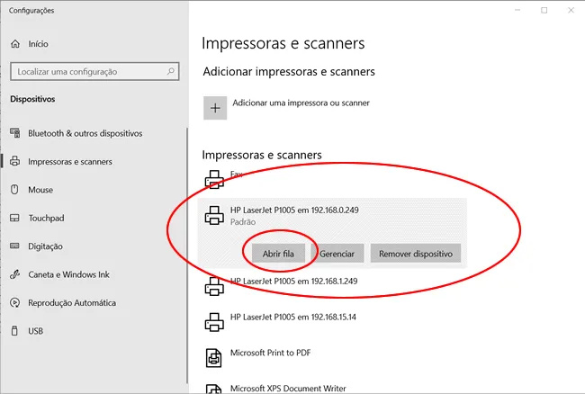Click the USB sidebar icon
This screenshot has width=585, height=394.
[x=14, y=331]
